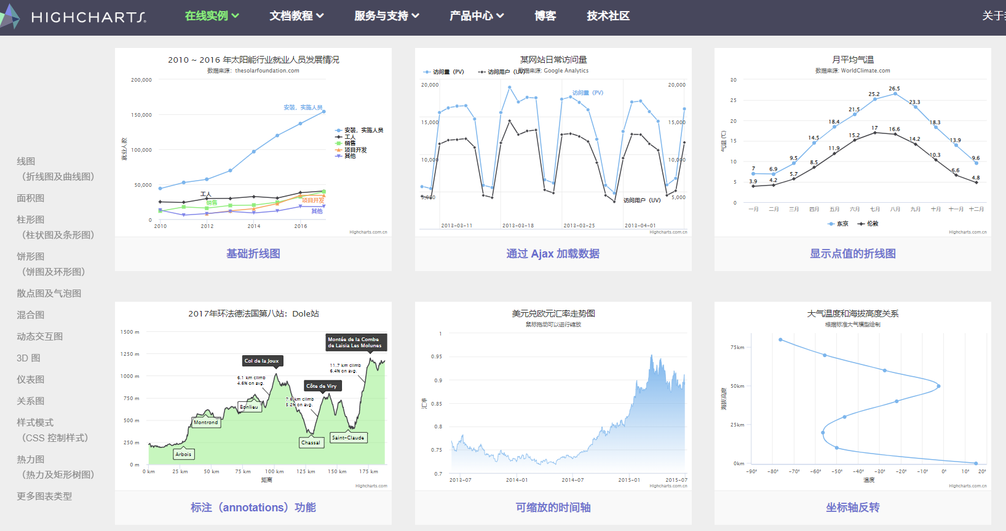
Task: Open 动态交互图 sidebar category
Action: click(x=40, y=336)
